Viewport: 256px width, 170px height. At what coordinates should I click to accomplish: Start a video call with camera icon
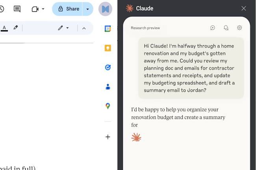click(x=35, y=9)
